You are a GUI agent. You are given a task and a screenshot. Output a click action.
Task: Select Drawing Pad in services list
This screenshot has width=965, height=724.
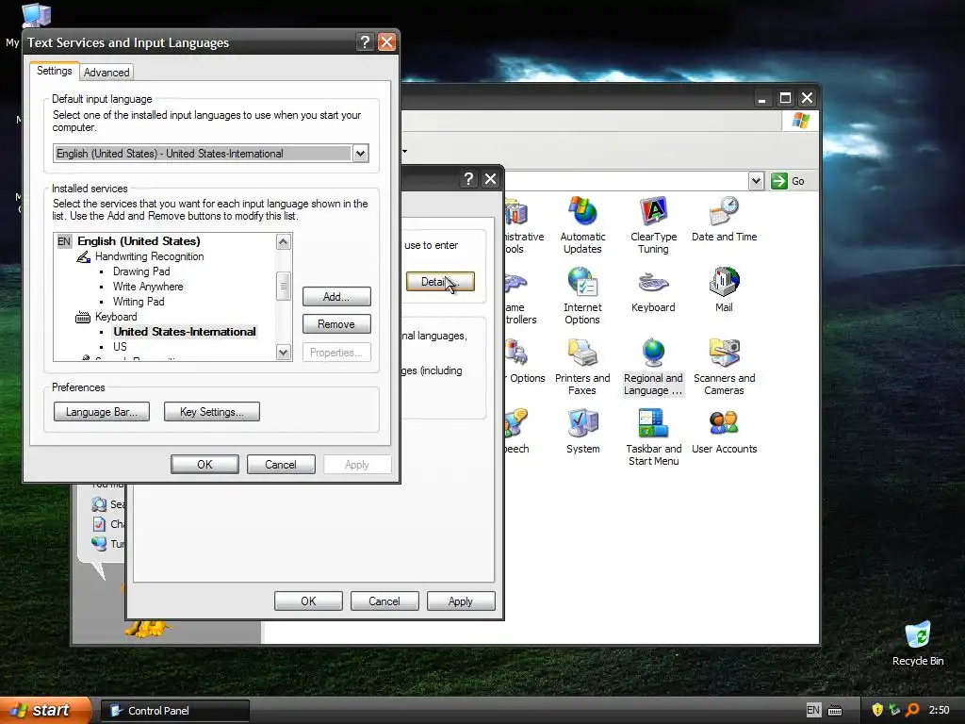141,271
